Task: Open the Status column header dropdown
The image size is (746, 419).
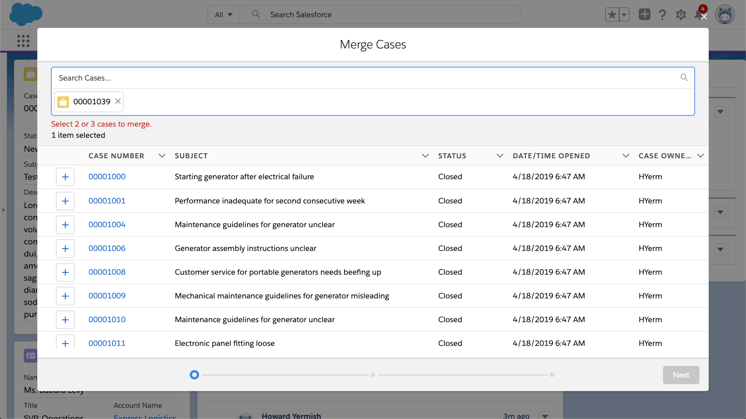Action: coord(499,155)
